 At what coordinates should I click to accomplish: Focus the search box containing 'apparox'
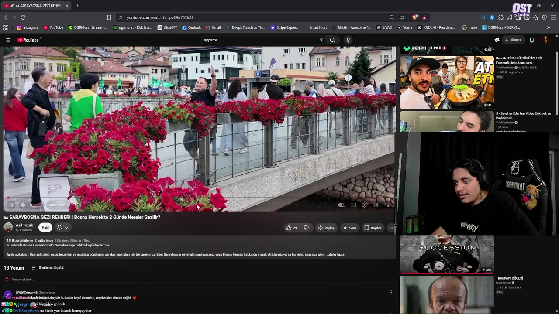click(x=260, y=40)
